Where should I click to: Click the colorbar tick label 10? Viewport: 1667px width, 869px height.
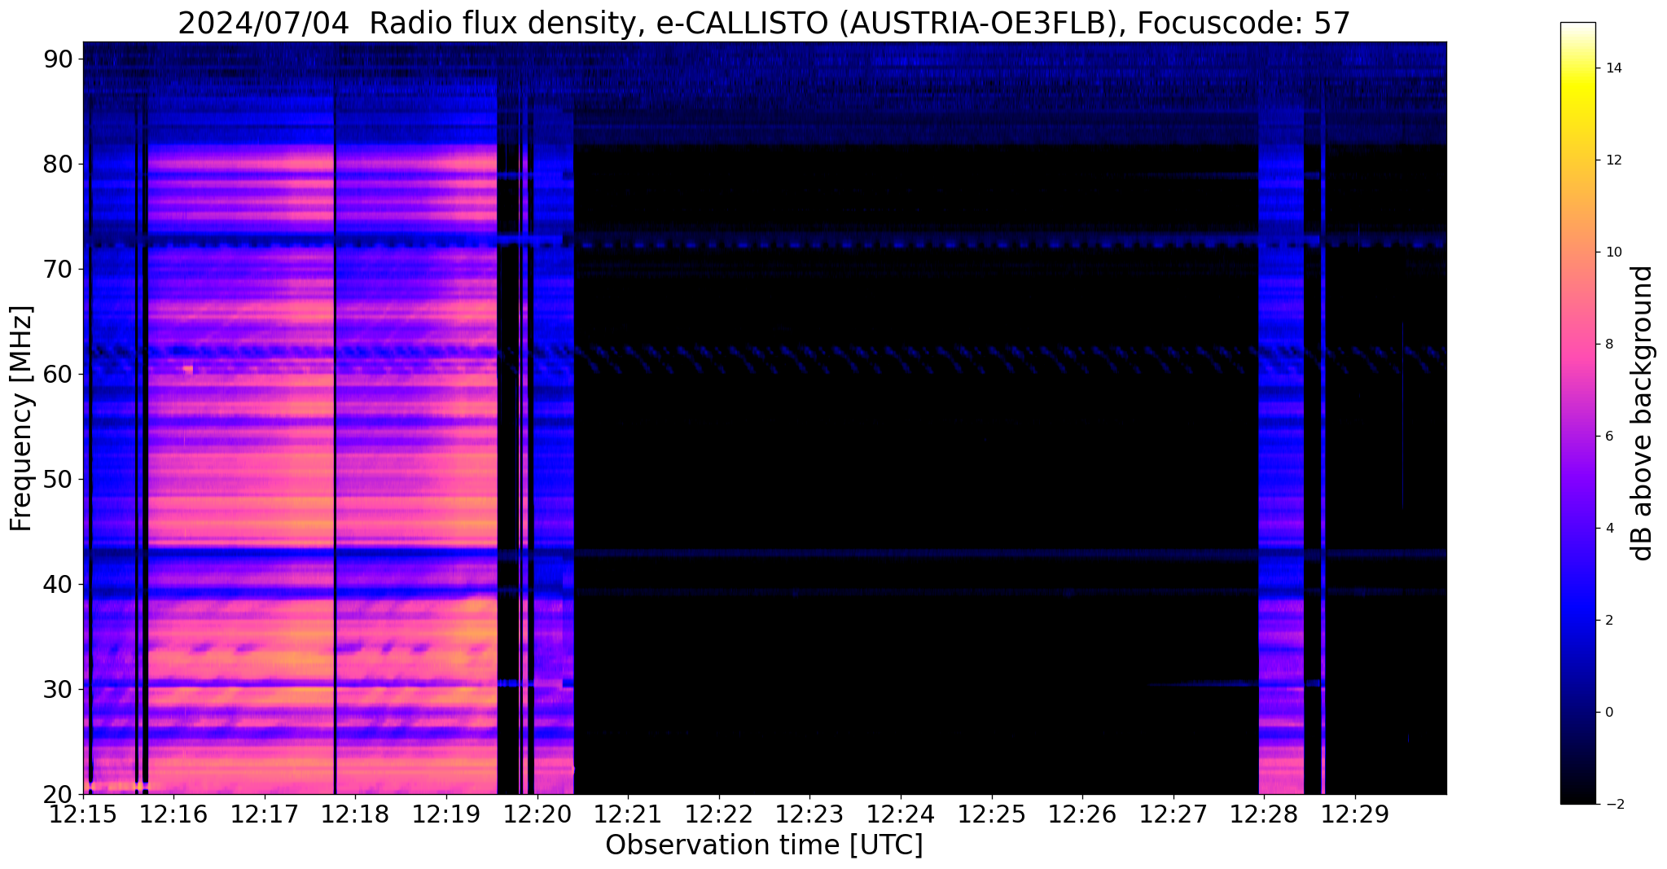(1612, 252)
